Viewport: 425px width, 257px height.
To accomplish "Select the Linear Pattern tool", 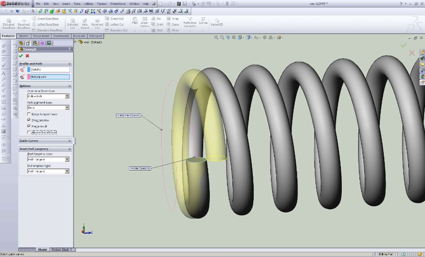I will click(145, 22).
